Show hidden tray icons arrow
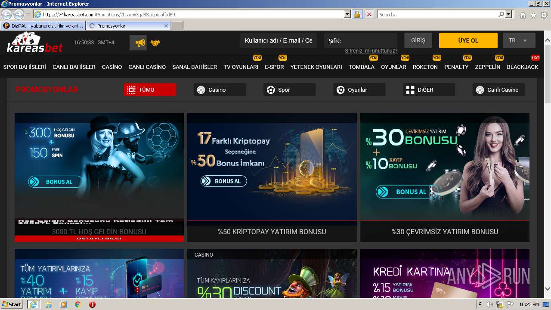 tap(480, 304)
